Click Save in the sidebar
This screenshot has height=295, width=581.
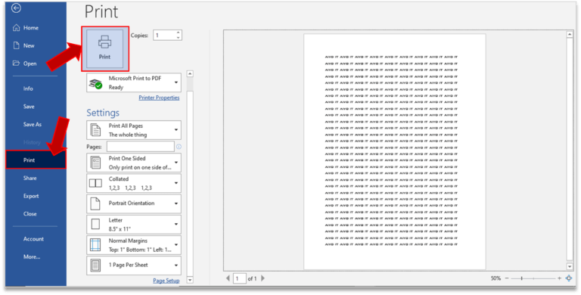pyautogui.click(x=29, y=107)
